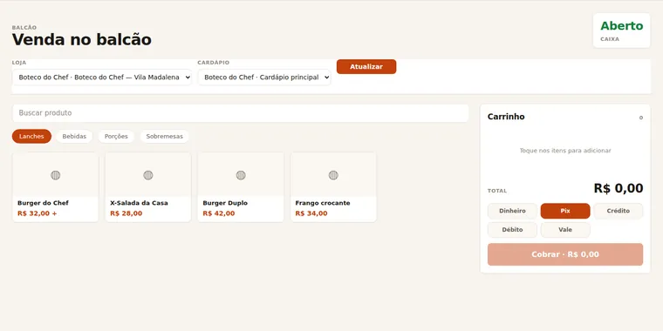Switch to the Porções category
663x331 pixels.
click(116, 137)
